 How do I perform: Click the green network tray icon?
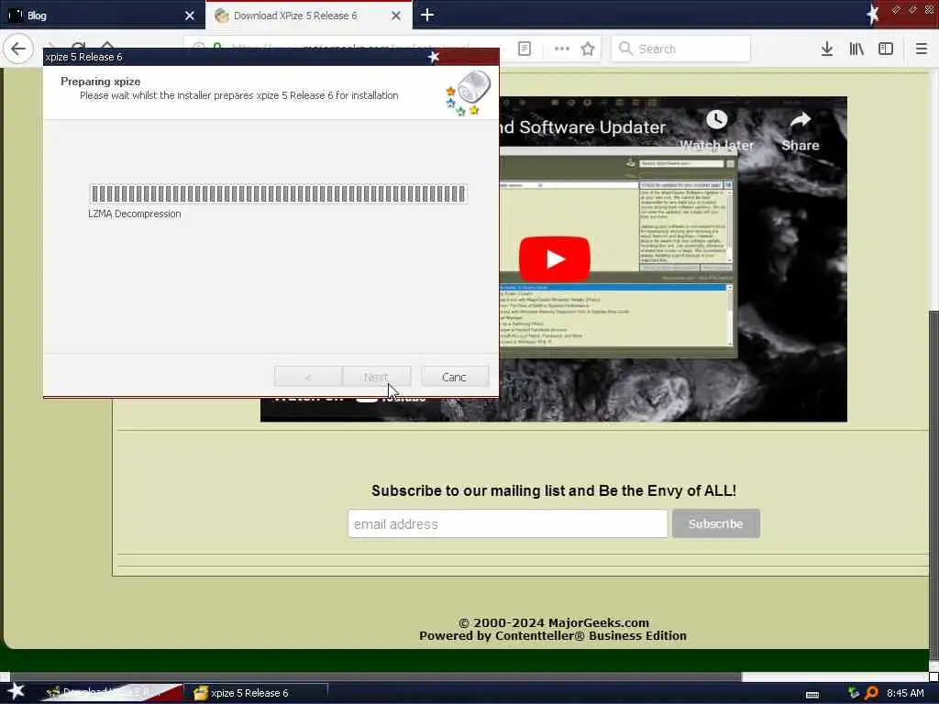(x=854, y=693)
